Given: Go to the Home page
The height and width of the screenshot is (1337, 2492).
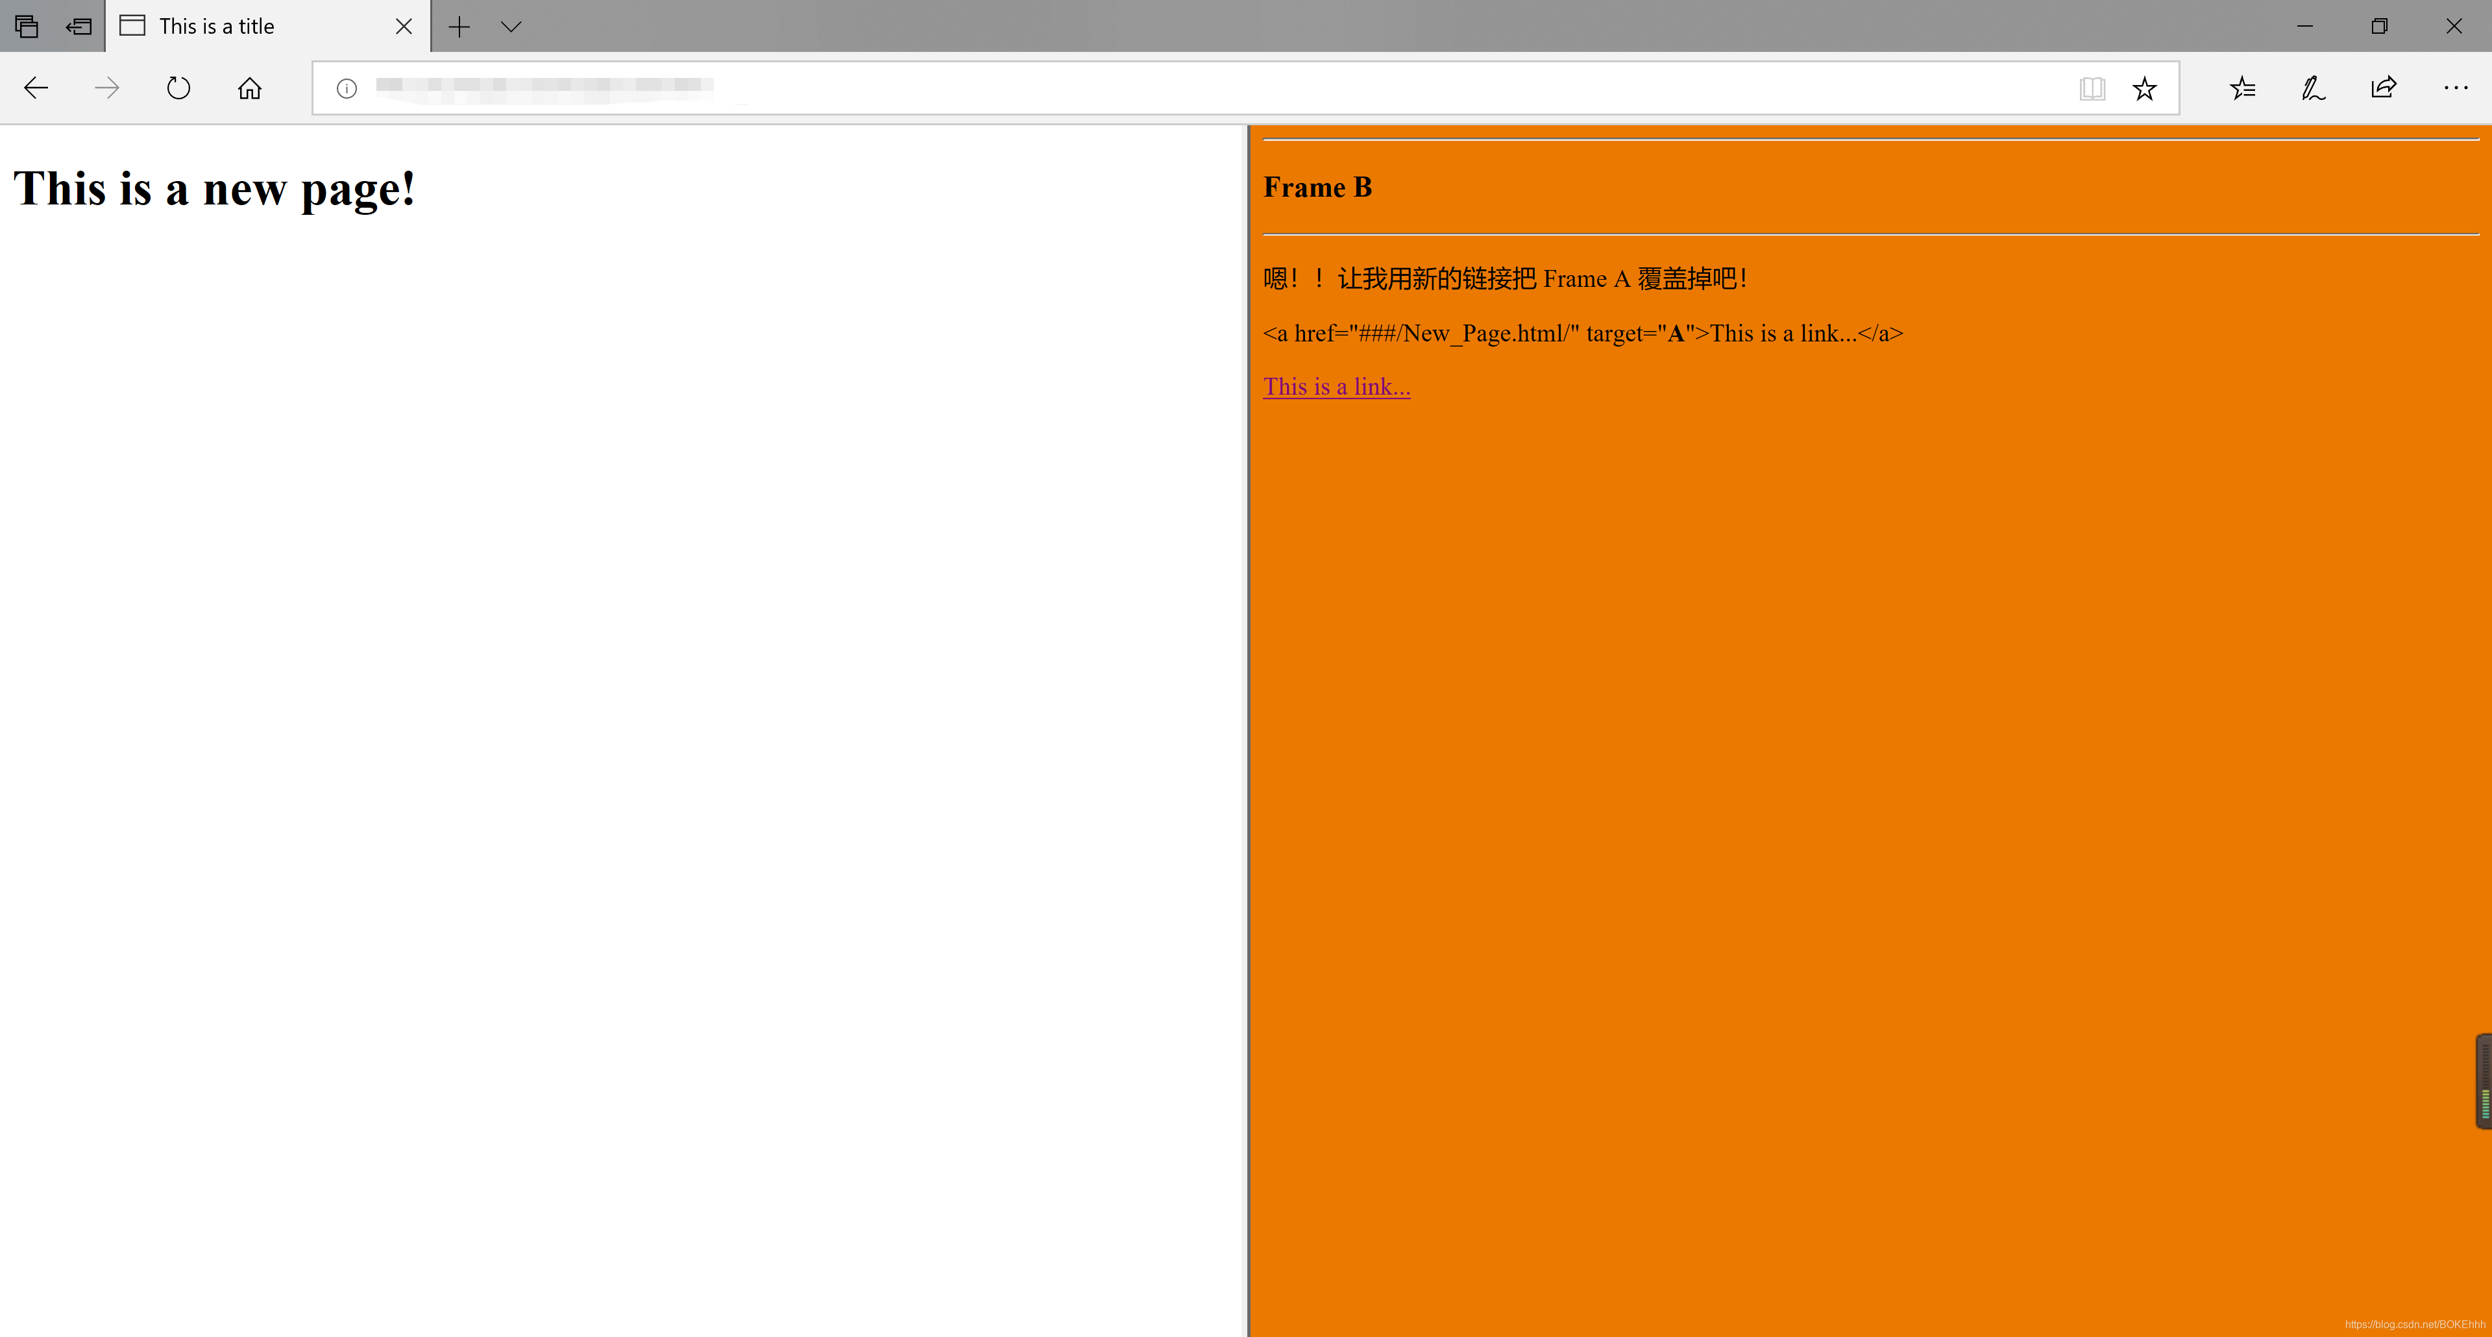Looking at the screenshot, I should (250, 88).
